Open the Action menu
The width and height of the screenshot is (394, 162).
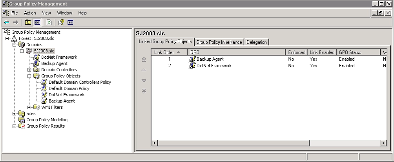coord(30,13)
